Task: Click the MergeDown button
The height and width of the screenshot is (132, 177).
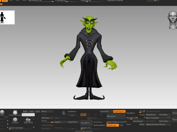Action: point(152,115)
